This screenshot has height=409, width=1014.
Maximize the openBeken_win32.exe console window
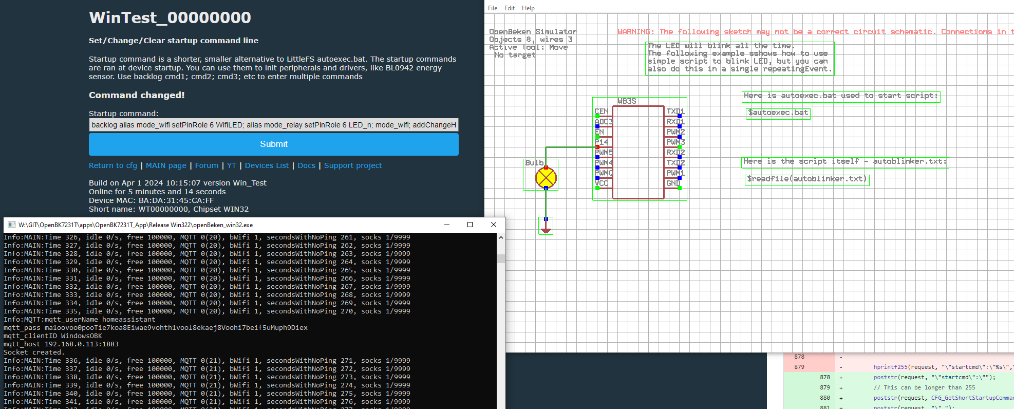click(470, 225)
